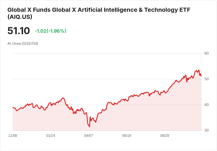217x151 pixels.
Task: Click the 01/24 date axis label
Action: (51, 135)
